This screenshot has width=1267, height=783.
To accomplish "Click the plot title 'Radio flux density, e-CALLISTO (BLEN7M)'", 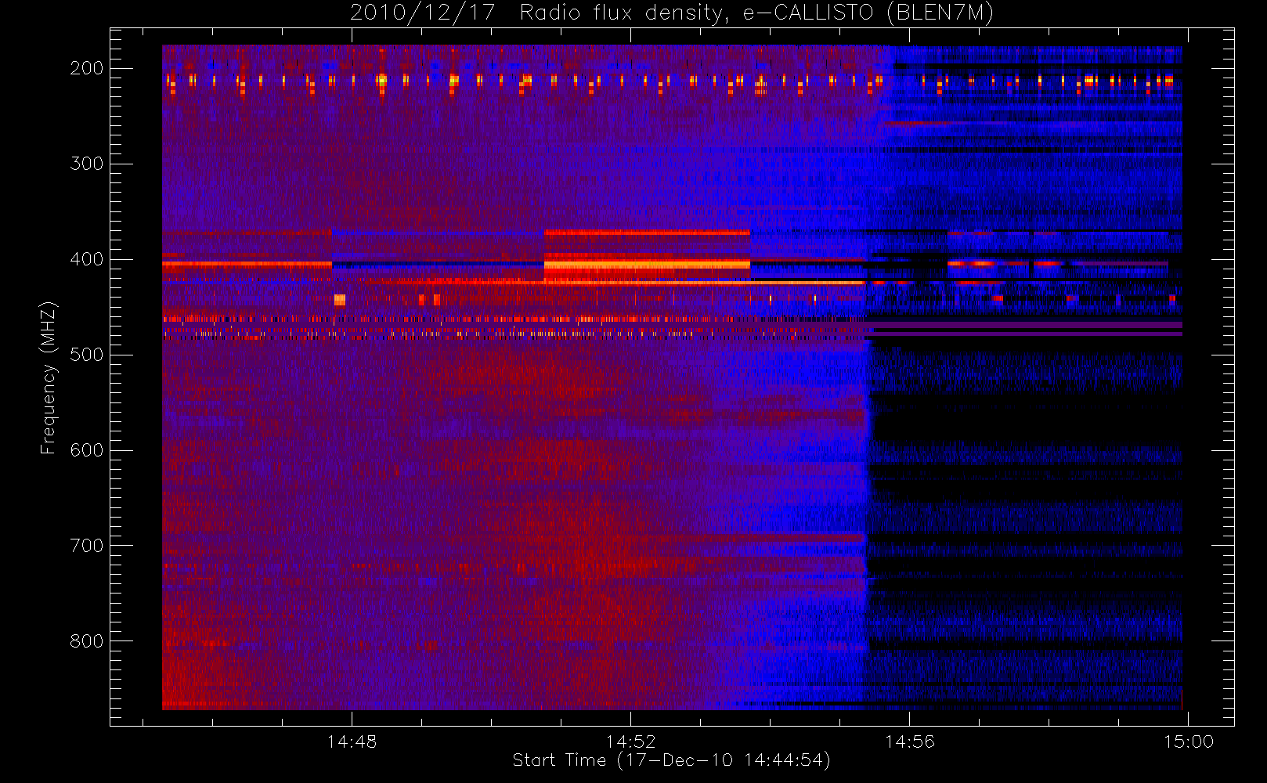I will point(756,13).
